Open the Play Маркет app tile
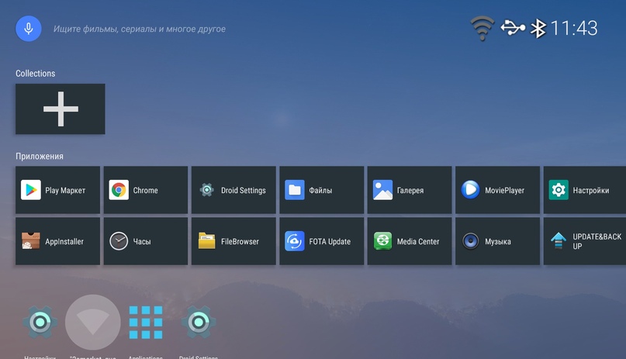 (57, 190)
